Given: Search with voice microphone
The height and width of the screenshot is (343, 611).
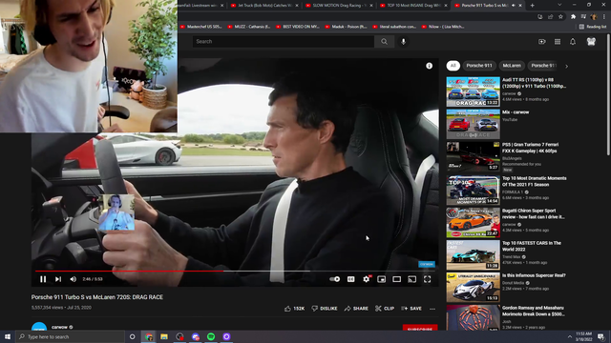Looking at the screenshot, I should (403, 41).
